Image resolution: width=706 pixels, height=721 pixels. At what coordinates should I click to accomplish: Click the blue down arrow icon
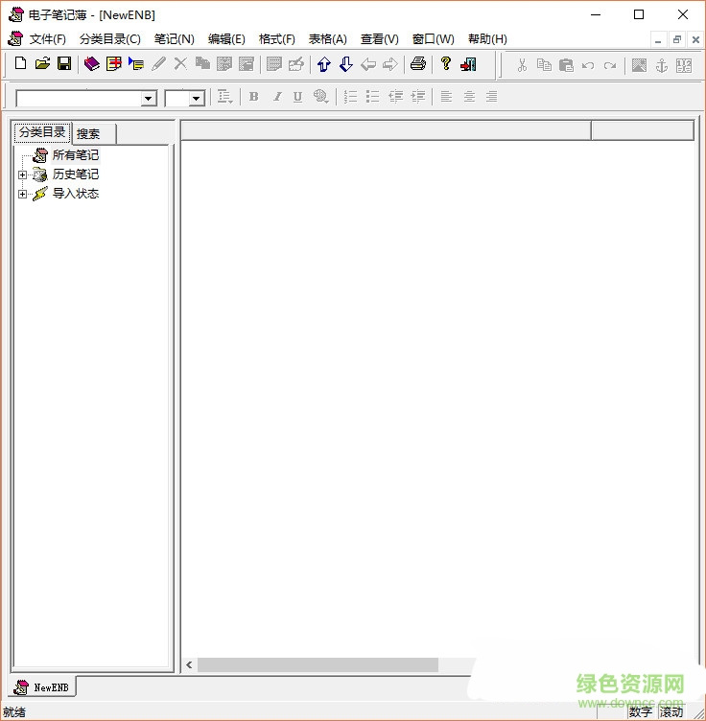[x=346, y=64]
